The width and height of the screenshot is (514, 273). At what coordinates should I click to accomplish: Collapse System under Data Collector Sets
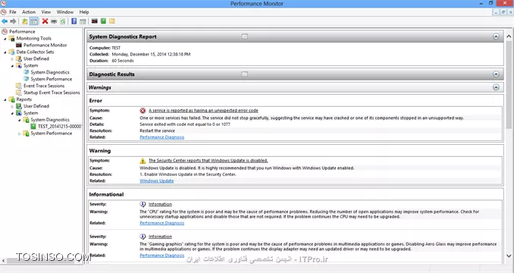tap(12, 66)
